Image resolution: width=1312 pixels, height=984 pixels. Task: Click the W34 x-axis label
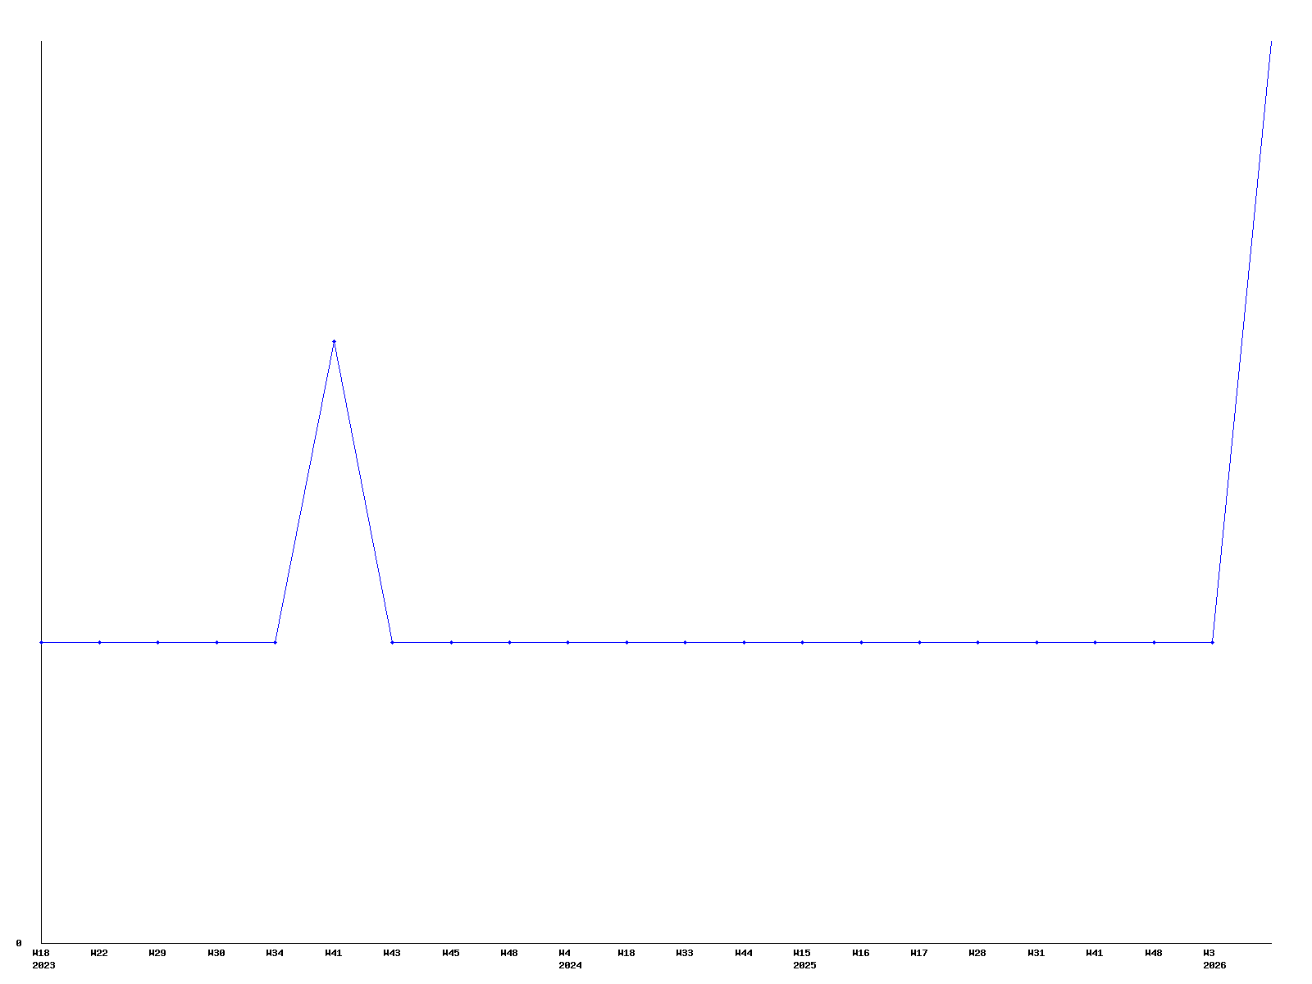(275, 953)
